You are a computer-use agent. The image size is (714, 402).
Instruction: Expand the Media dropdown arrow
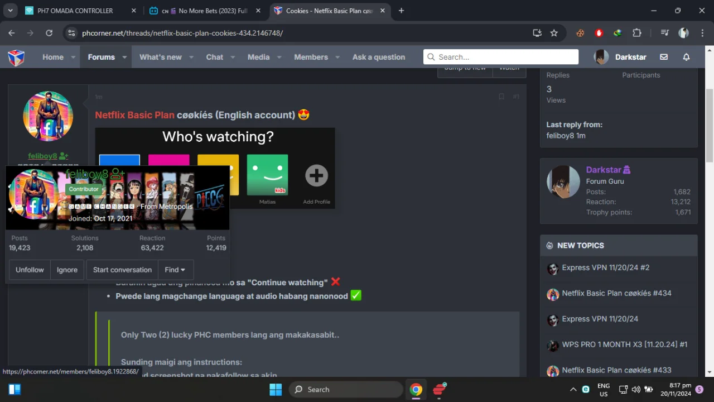click(x=279, y=57)
